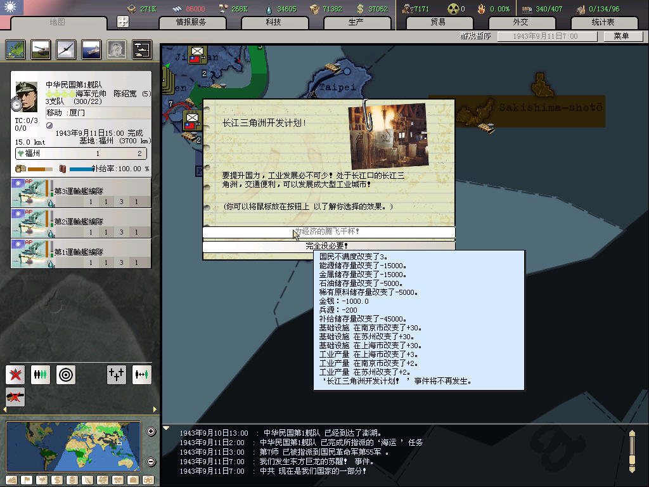
Task: Select the unit counter near Sakishima-shotō
Action: (x=486, y=127)
